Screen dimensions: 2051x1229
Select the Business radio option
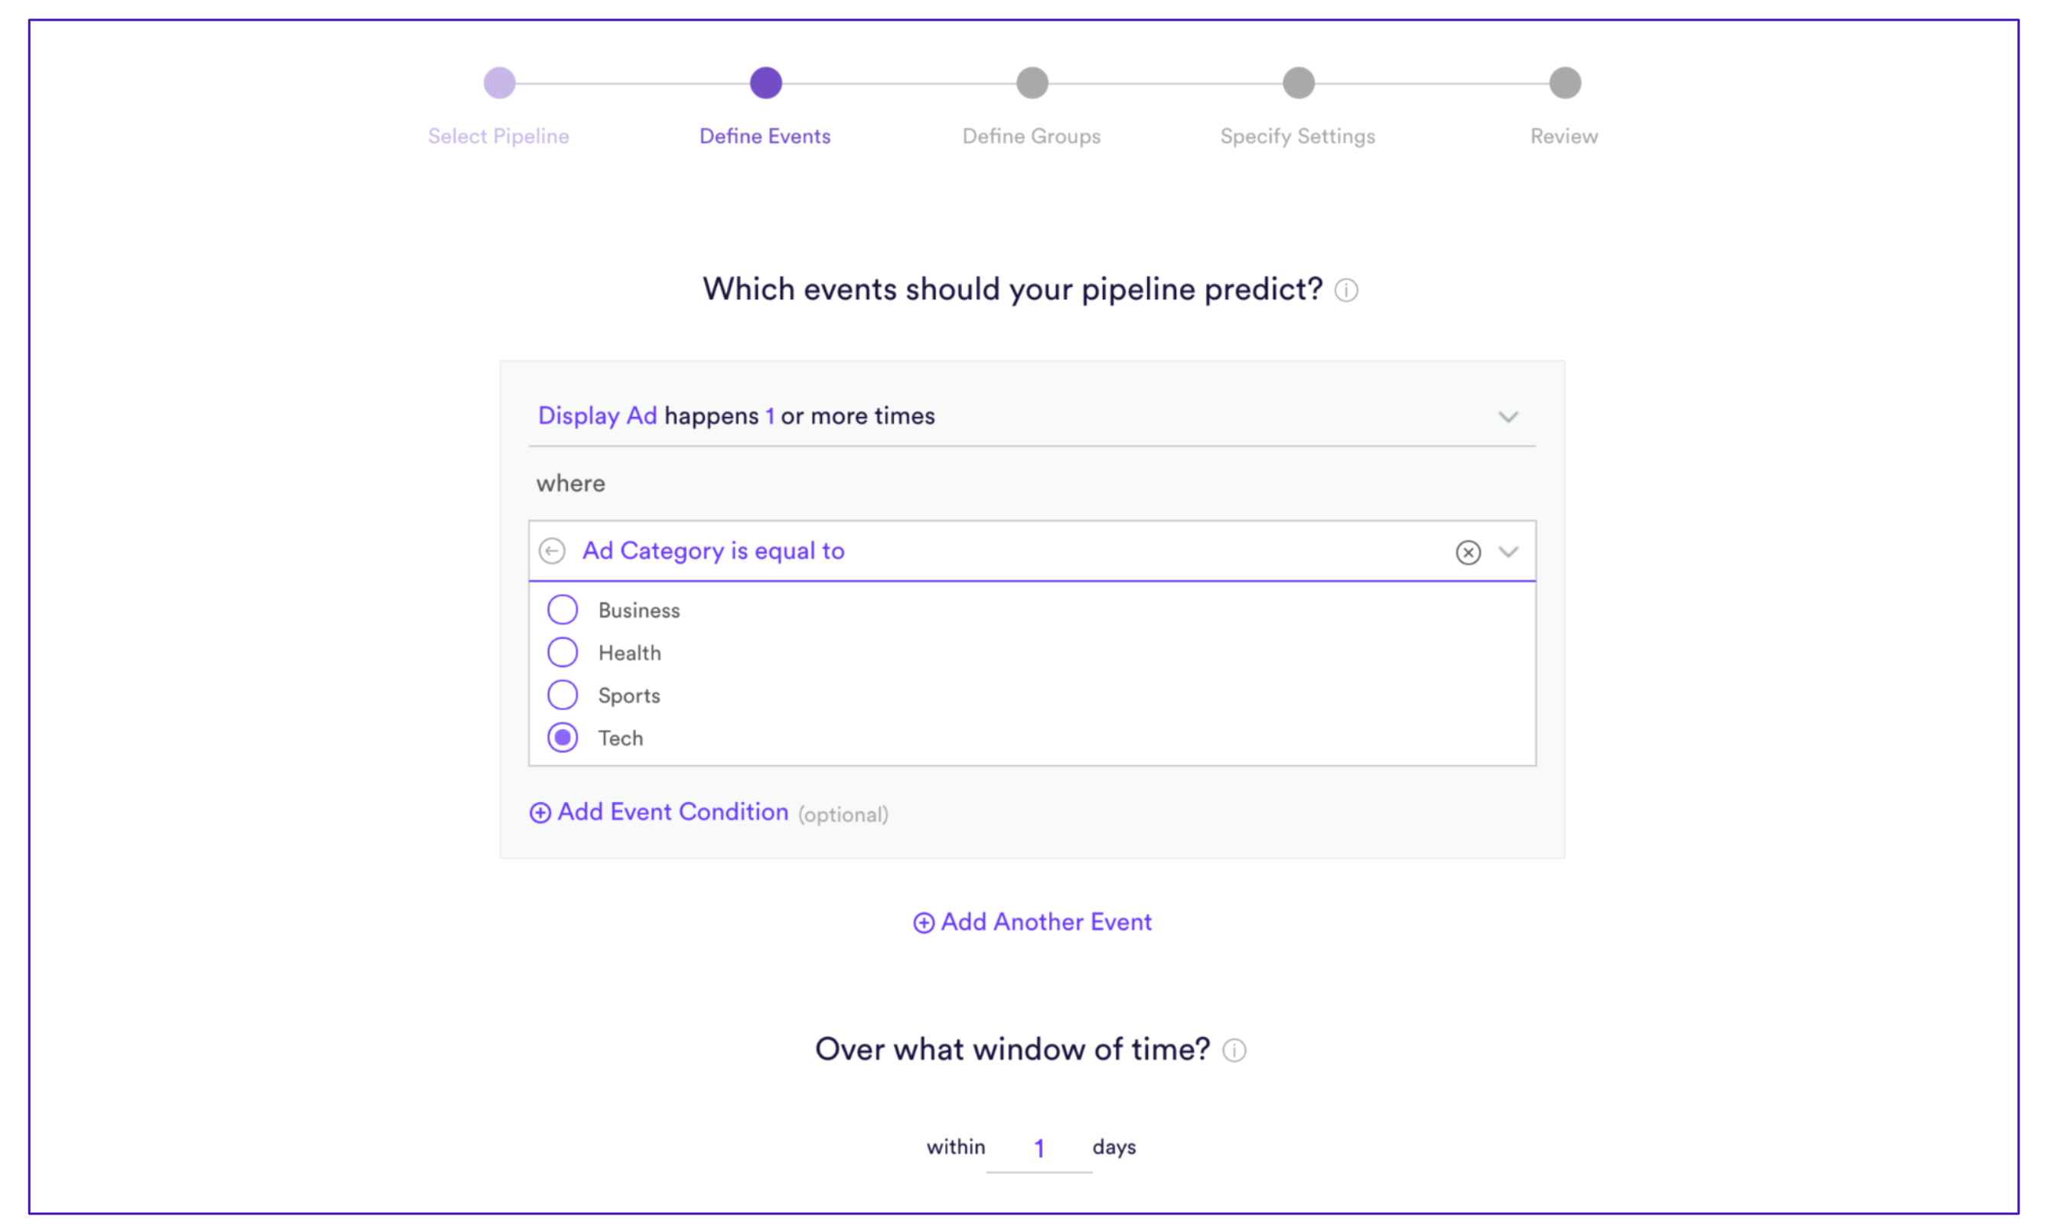[562, 610]
